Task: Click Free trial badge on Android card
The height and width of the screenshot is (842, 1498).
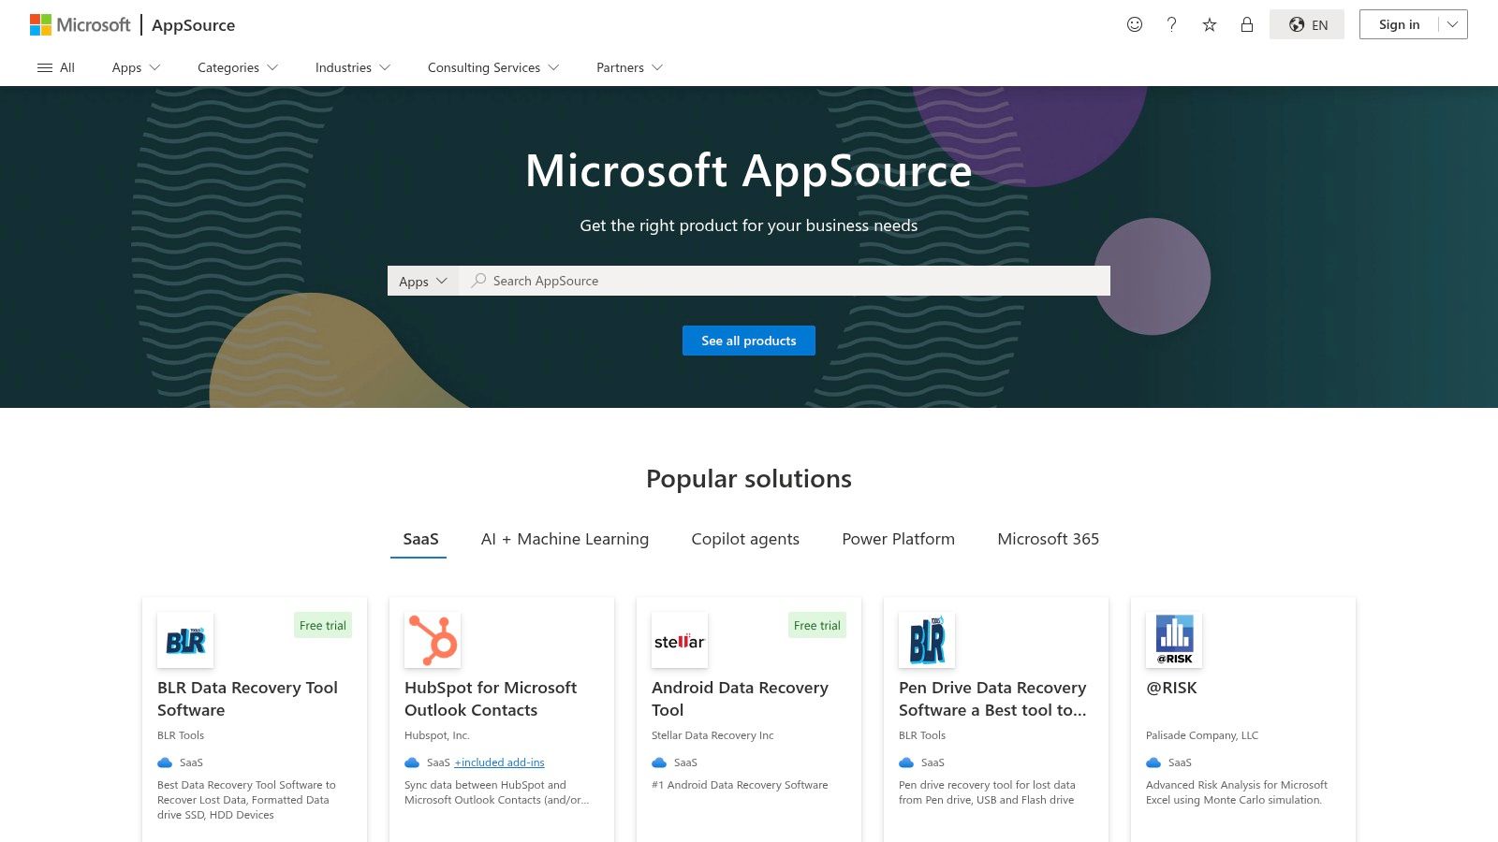Action: 817,625
